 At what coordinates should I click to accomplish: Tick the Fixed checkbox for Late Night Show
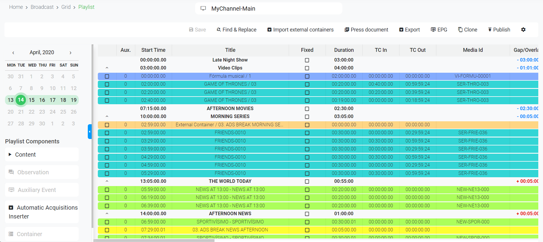coord(307,60)
